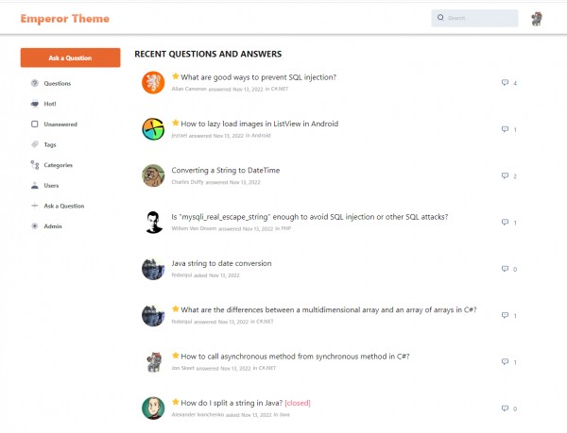Click Allan Cameron's avatar thumbnail

pos(153,82)
